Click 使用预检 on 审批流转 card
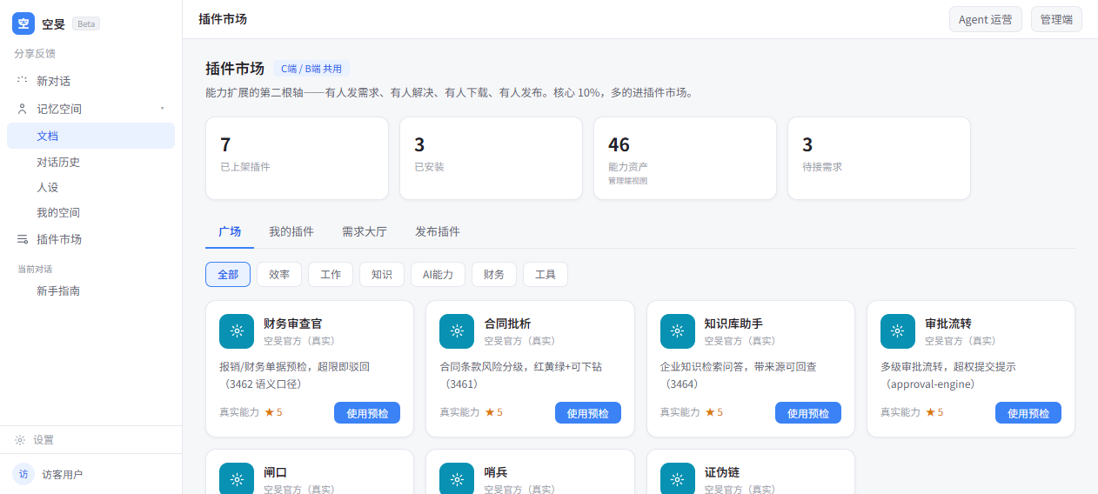 1028,413
